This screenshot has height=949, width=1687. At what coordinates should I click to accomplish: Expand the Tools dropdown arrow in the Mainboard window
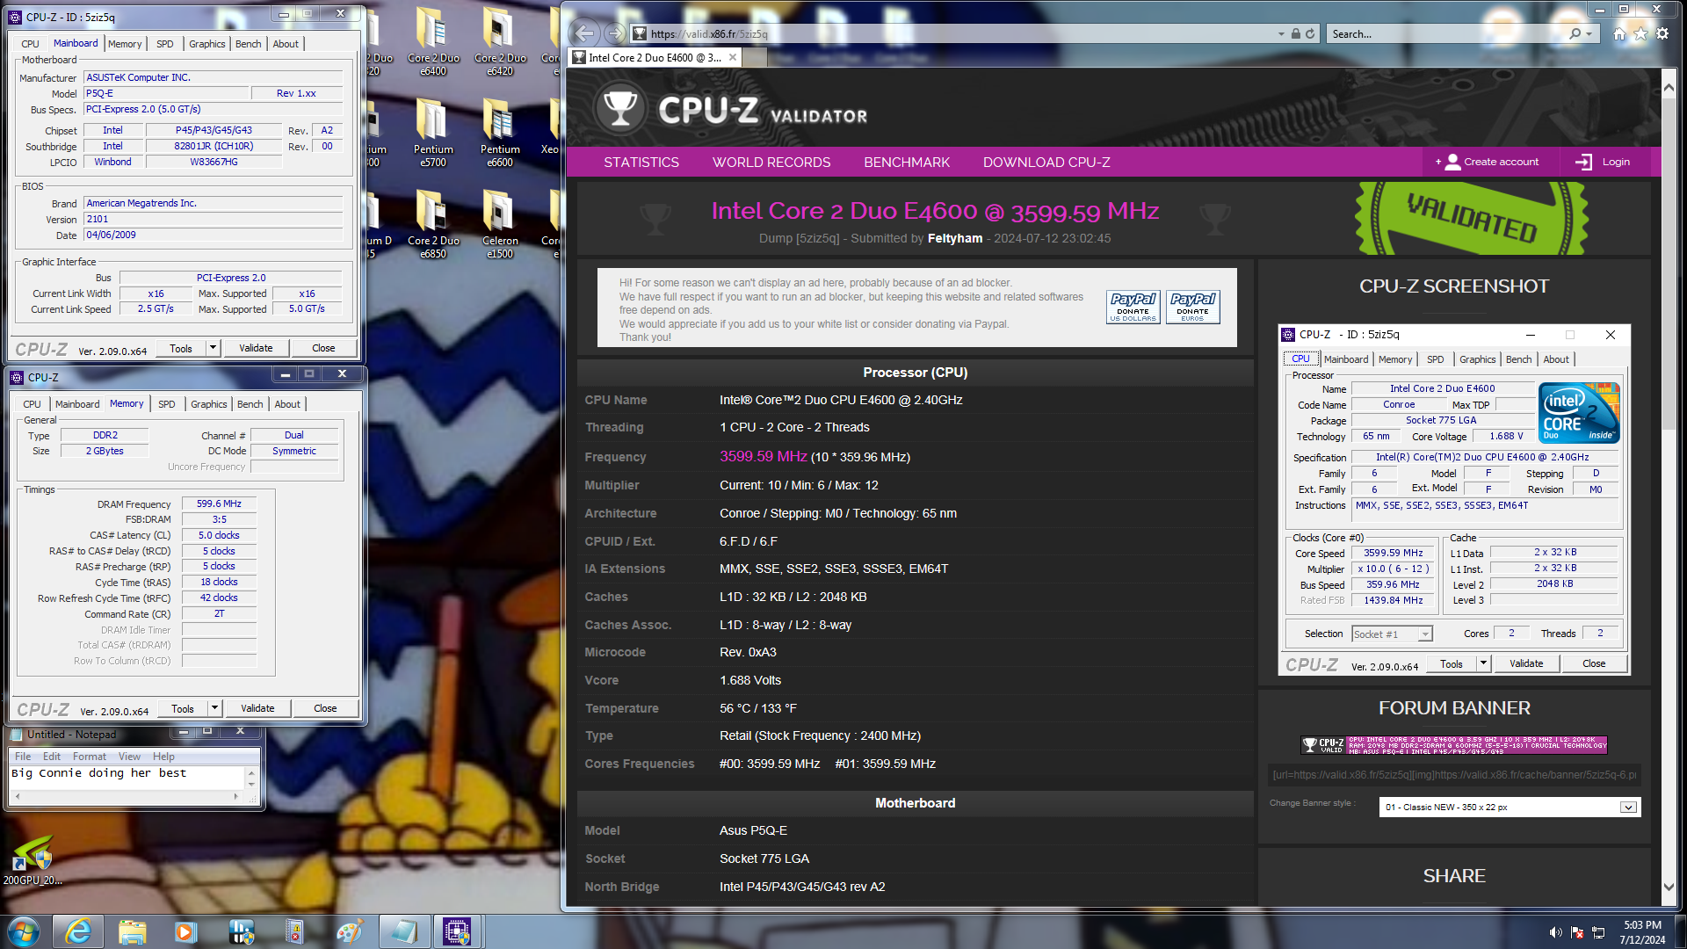coord(213,348)
